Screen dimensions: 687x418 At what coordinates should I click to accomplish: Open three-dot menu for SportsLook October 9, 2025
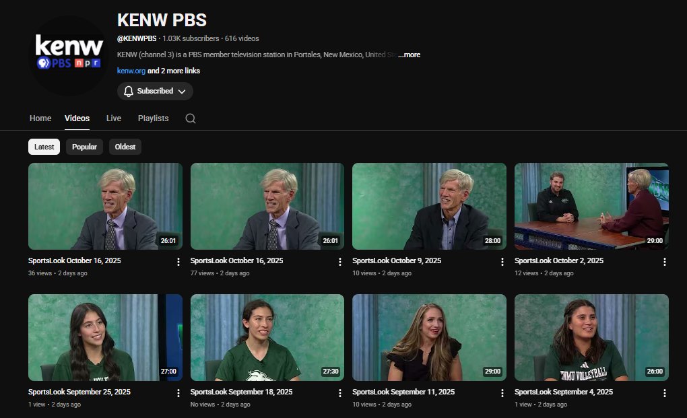[502, 262]
